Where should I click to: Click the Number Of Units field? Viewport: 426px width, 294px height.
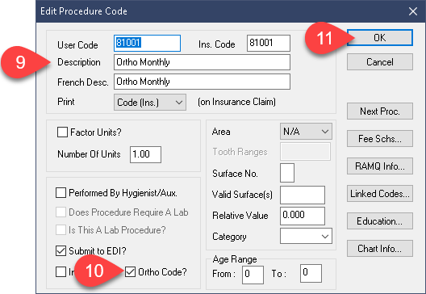coord(145,154)
